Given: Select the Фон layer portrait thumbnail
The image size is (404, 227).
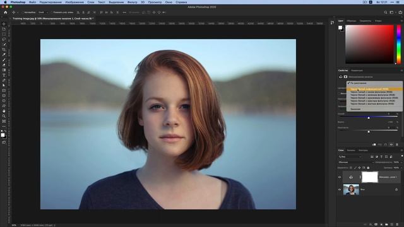Looking at the screenshot, I should (x=351, y=190).
